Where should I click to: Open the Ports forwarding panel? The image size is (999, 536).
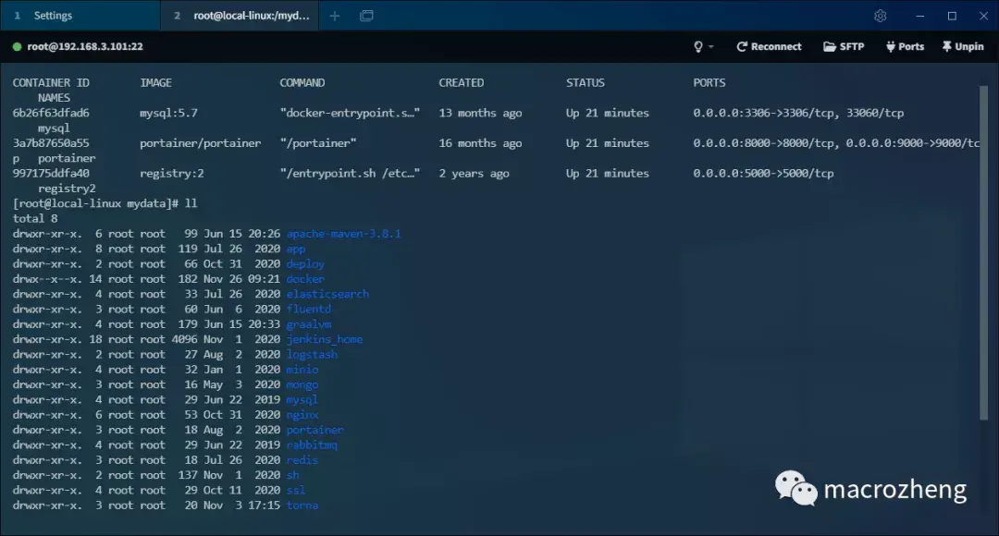point(905,46)
